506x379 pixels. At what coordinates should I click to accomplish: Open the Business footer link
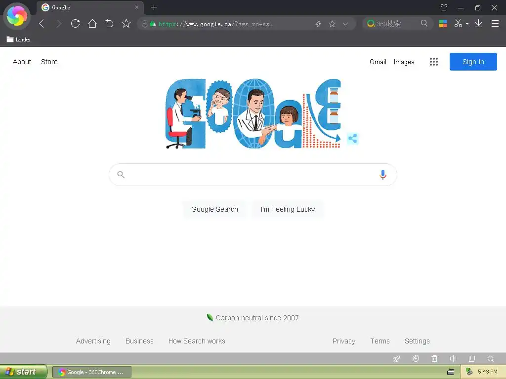click(139, 341)
